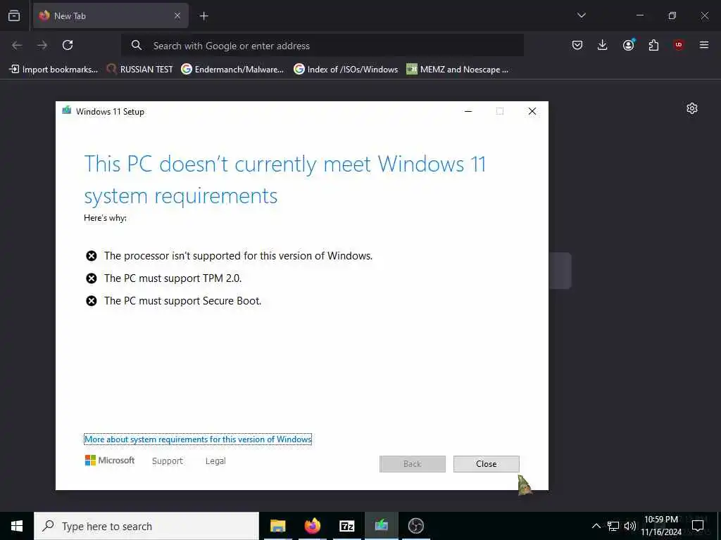Open Endermanch/Malware bookmark
Viewport: 721px width, 540px height.
(x=232, y=70)
